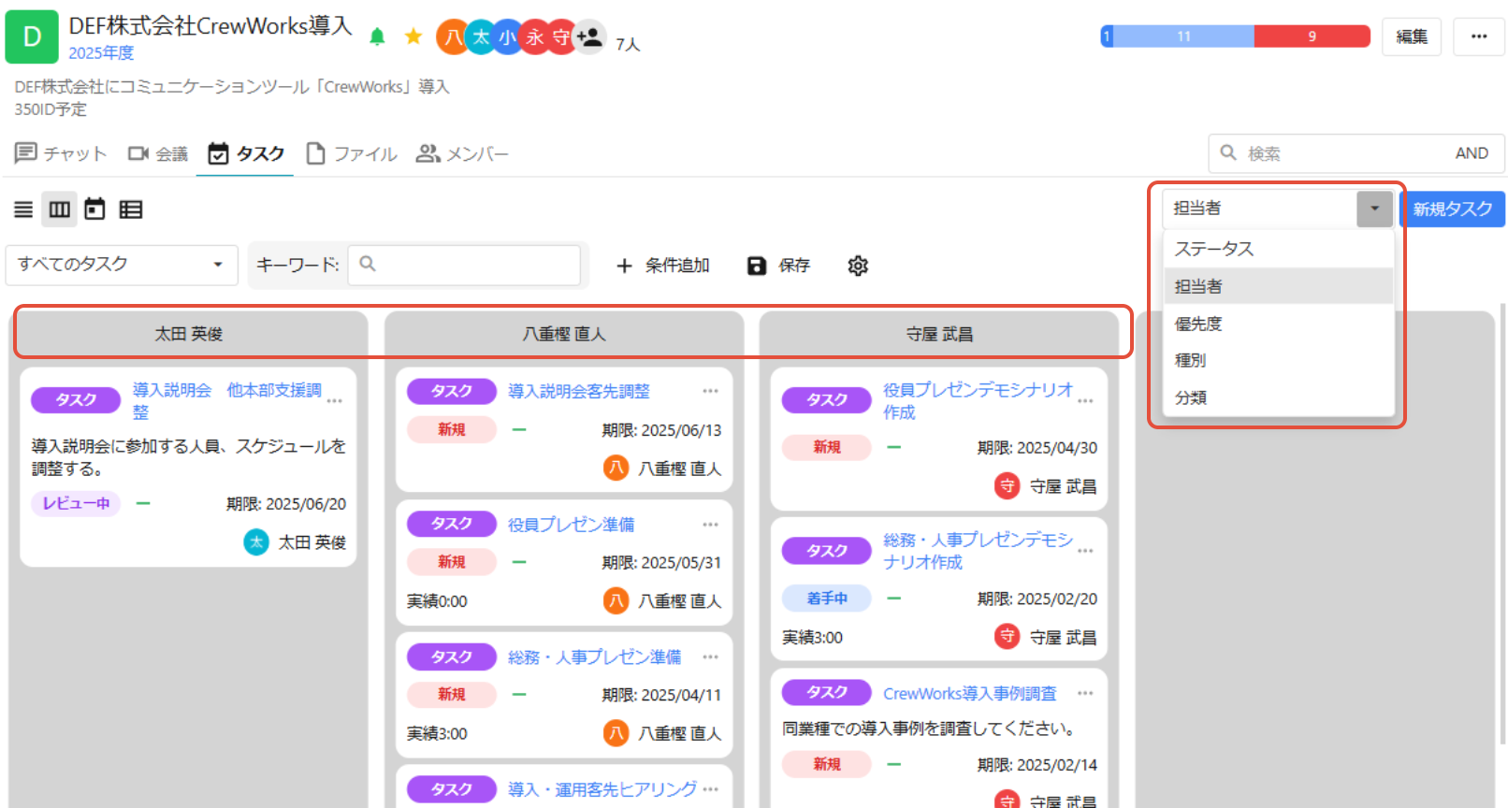The width and height of the screenshot is (1508, 808).
Task: Click the 新規タスク button
Action: coord(1452,209)
